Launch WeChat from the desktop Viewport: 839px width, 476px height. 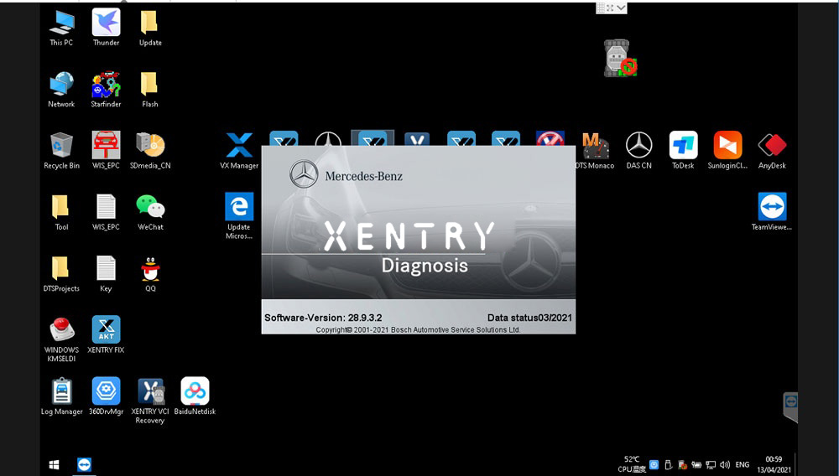pos(150,212)
